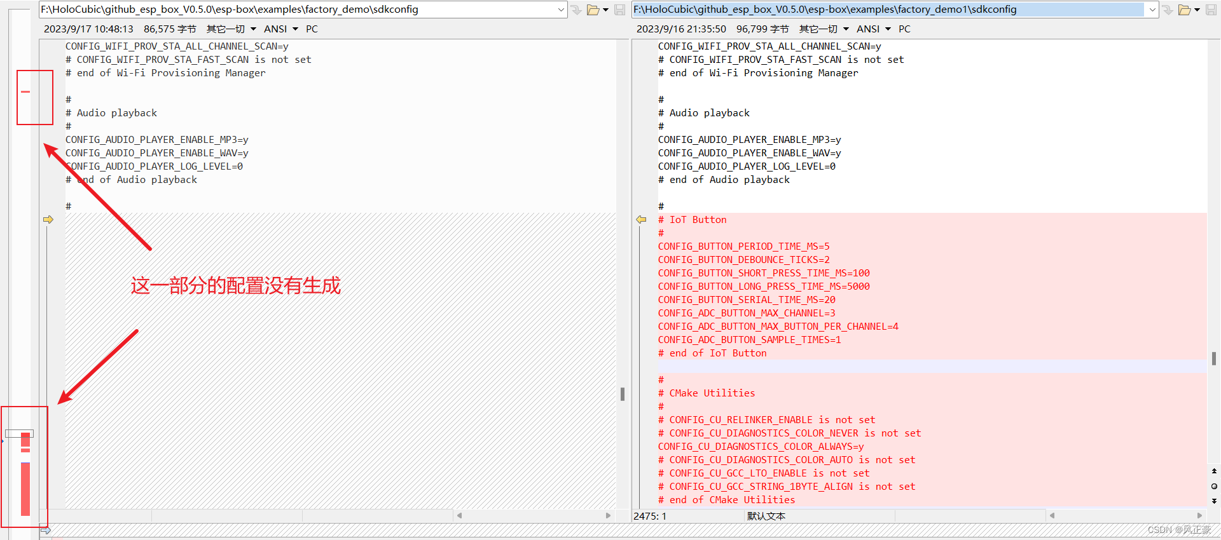Viewport: 1221px width, 540px height.
Task: Click CONFIG_CU_DIAGNOSTICS_COLOR_NEVER line
Action: 789,433
